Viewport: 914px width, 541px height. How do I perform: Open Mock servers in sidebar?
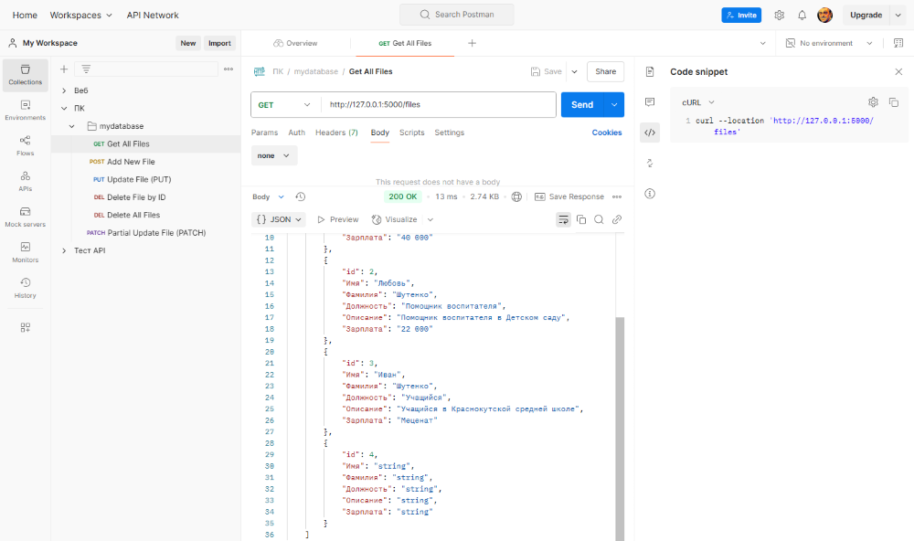click(x=25, y=216)
